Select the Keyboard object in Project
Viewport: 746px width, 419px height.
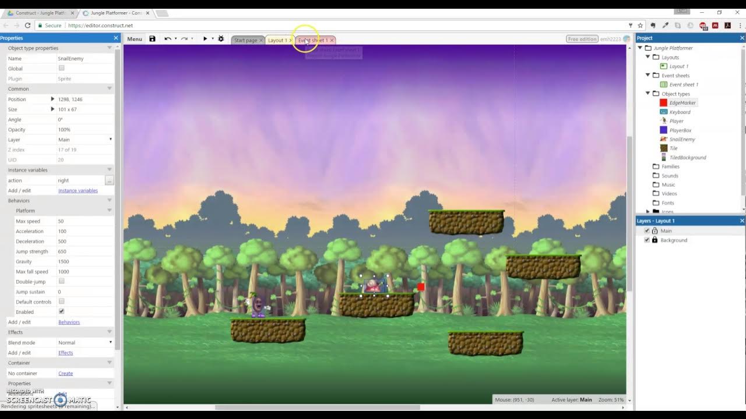coord(680,112)
